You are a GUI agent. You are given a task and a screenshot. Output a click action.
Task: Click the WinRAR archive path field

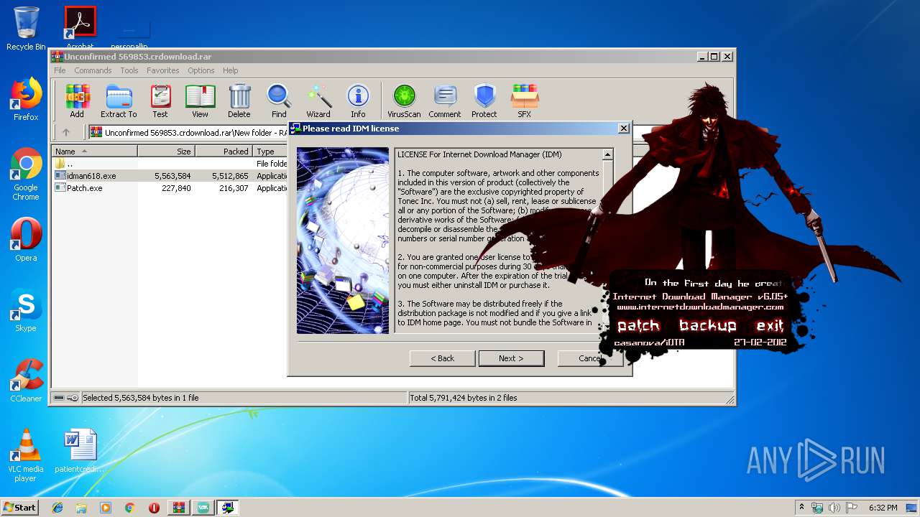(x=190, y=132)
